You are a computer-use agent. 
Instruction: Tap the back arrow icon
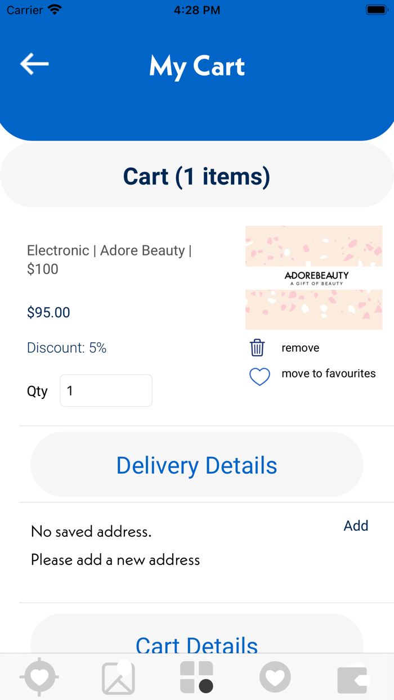pyautogui.click(x=34, y=64)
